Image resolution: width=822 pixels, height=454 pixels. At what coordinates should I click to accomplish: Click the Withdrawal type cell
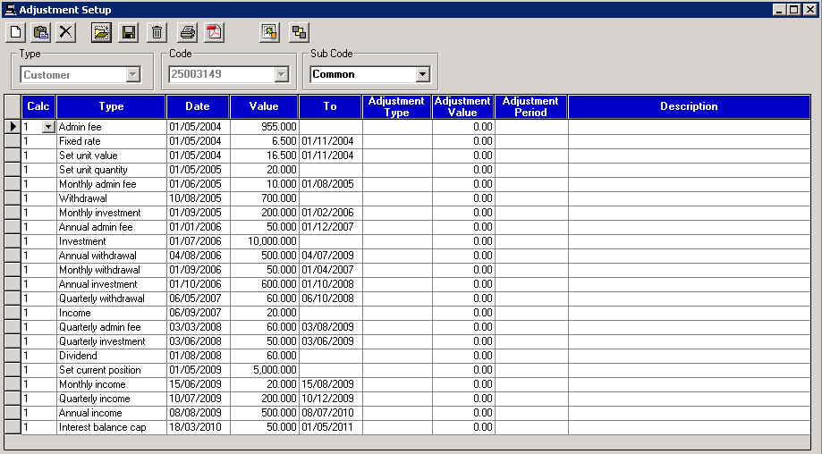tap(111, 198)
